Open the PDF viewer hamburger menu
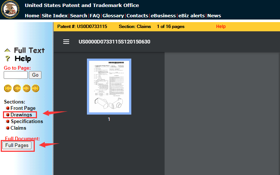280x175 pixels. (x=66, y=42)
